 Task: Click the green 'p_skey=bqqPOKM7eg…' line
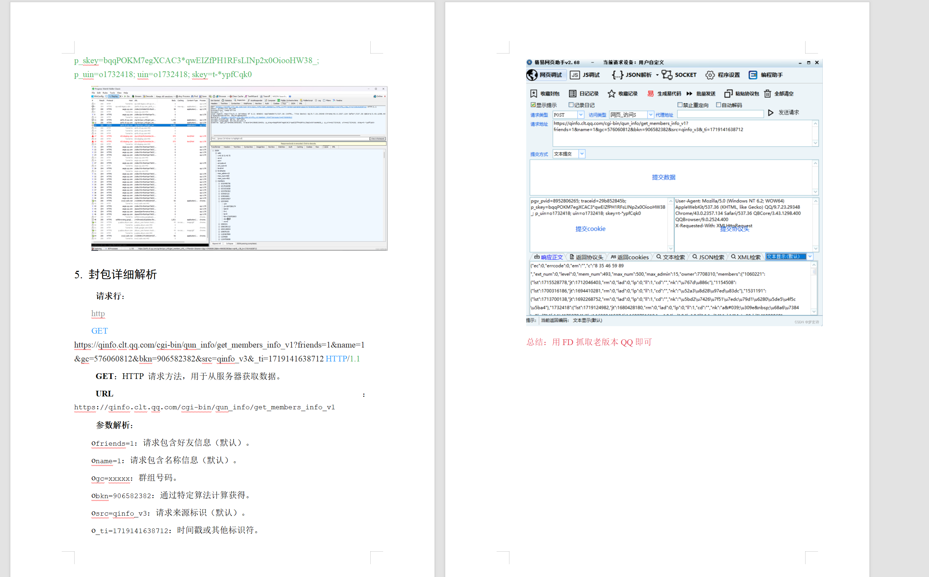(x=197, y=60)
